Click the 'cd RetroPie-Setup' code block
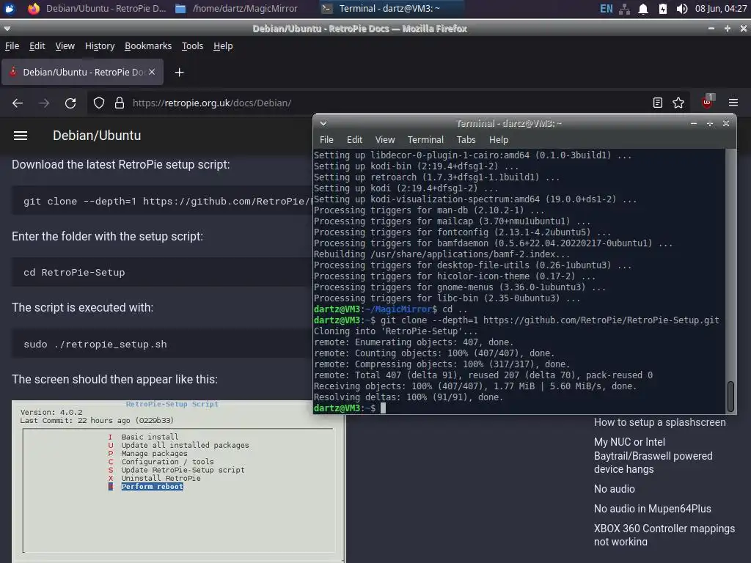751x563 pixels. coord(162,273)
